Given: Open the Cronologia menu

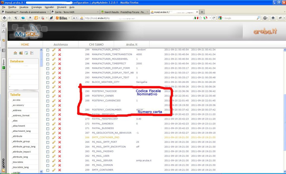Looking at the screenshot, I should pos(37,7).
